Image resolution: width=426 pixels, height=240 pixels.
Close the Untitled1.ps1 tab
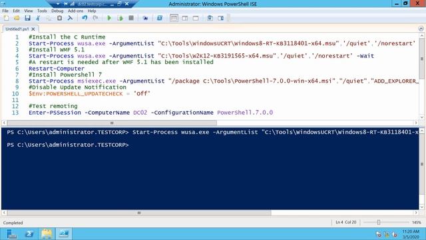33,29
